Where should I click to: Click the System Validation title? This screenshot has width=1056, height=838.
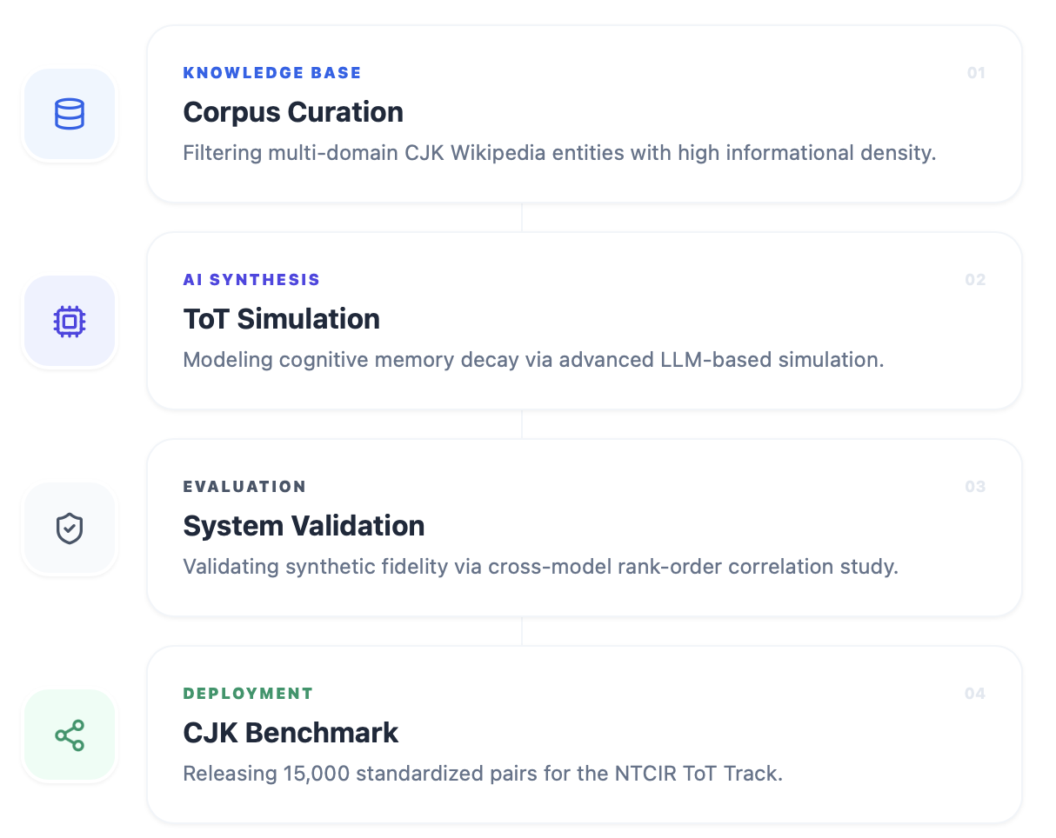(304, 526)
